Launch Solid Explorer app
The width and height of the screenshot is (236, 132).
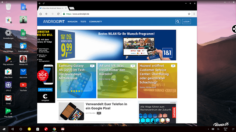(x=23, y=46)
